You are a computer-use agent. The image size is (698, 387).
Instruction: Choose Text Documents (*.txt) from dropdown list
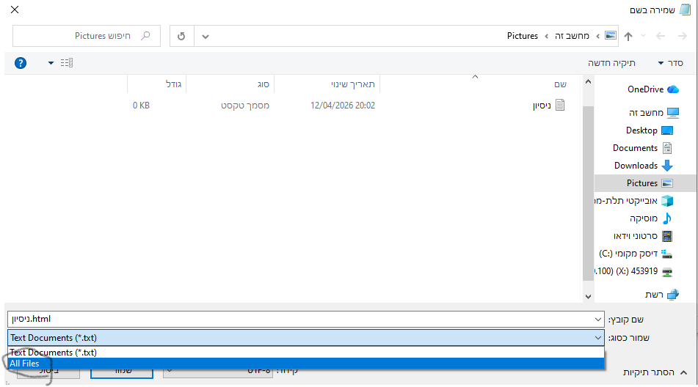(53, 353)
